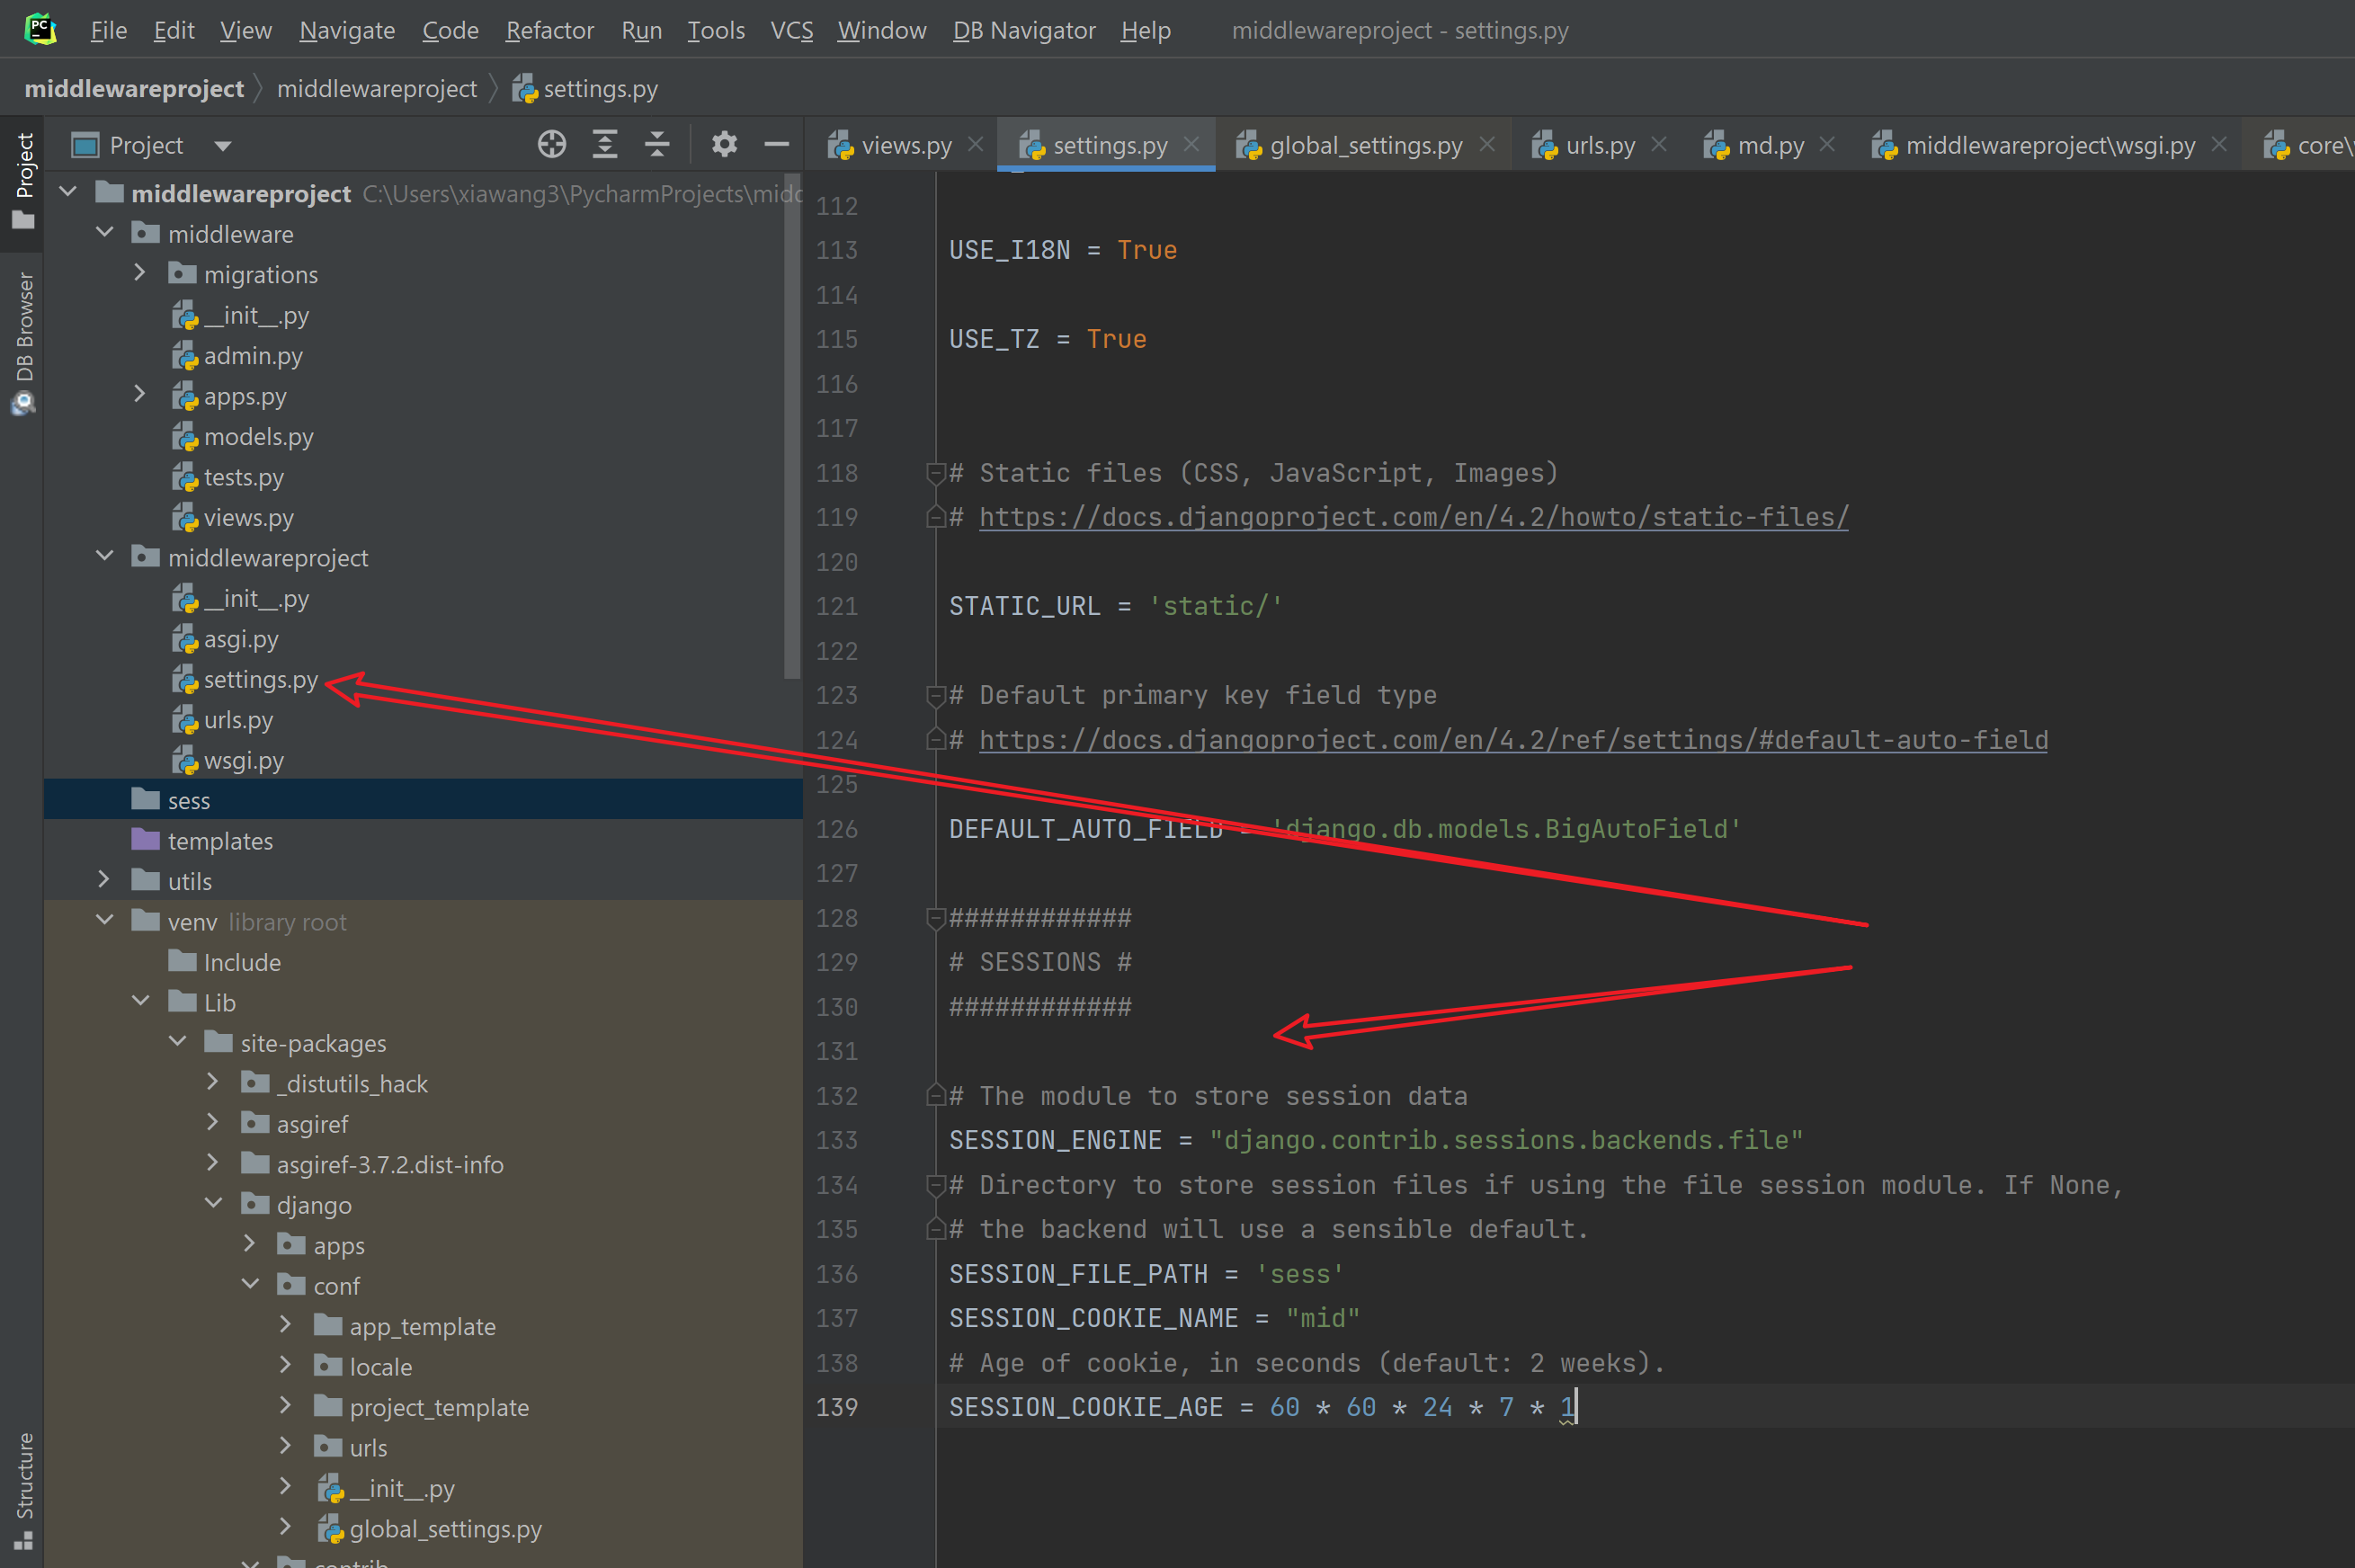Collapse the venv library root folder

click(x=104, y=921)
